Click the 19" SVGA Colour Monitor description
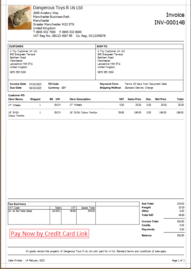This screenshot has height=269, width=191. click(x=83, y=112)
